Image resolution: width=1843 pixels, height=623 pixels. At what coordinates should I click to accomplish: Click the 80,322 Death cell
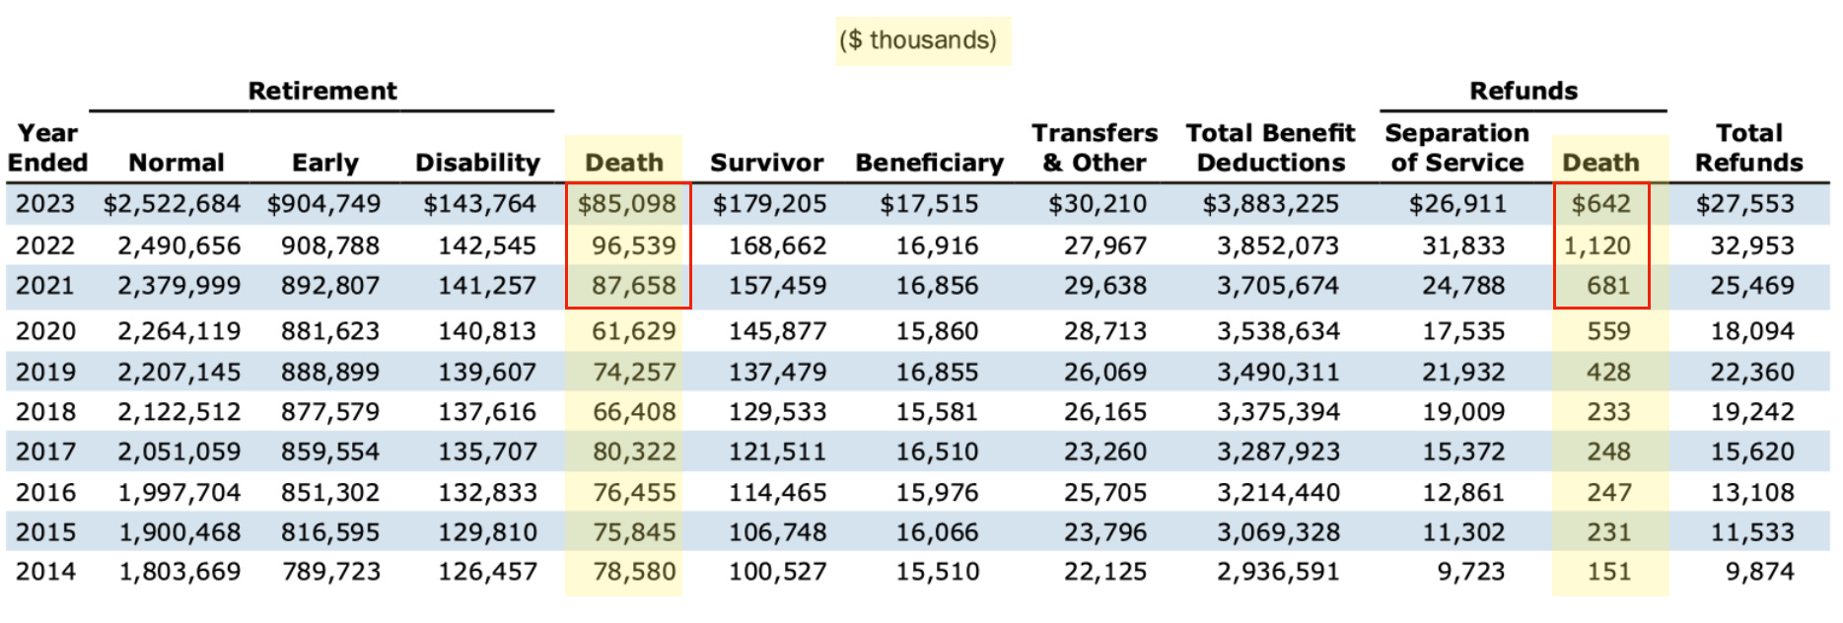point(634,452)
